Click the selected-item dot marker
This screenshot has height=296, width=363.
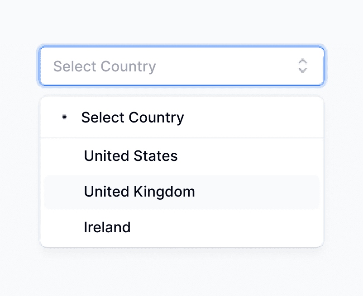point(64,117)
